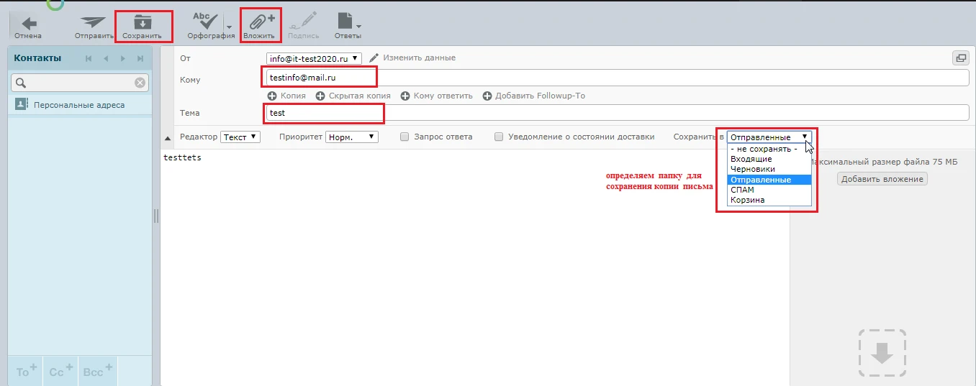Pick '- не сохранять -' option
The width and height of the screenshot is (976, 386).
pos(763,149)
